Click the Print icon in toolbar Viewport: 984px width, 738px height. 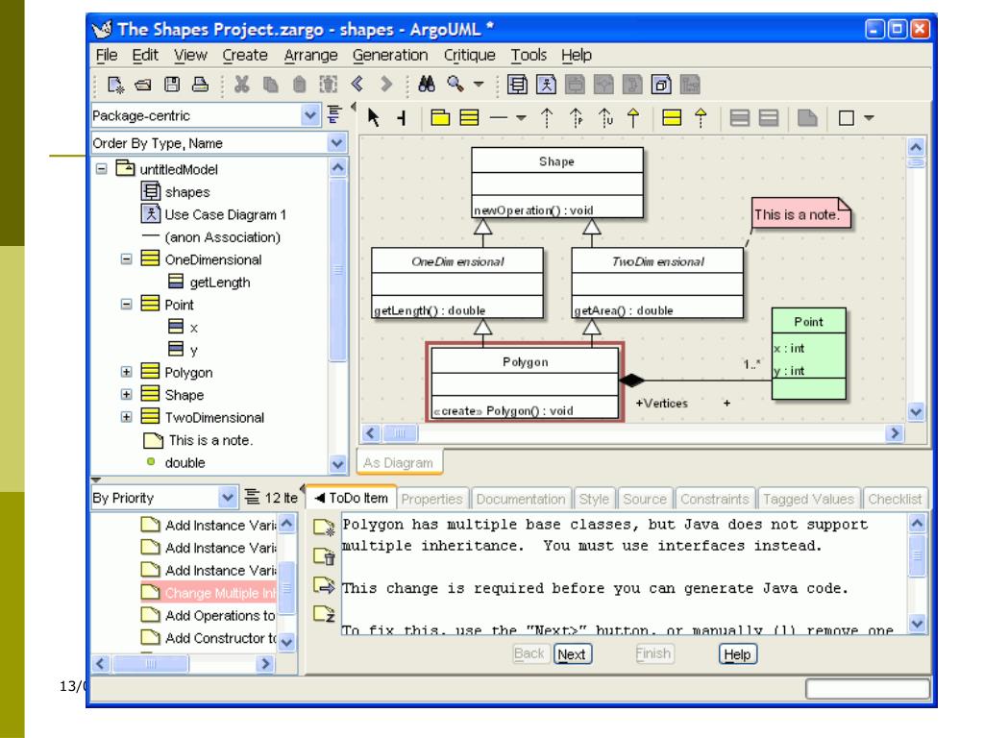[200, 85]
